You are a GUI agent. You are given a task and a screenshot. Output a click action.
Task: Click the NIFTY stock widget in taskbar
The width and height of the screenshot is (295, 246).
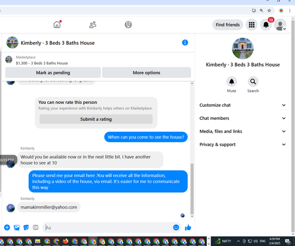click(223, 241)
